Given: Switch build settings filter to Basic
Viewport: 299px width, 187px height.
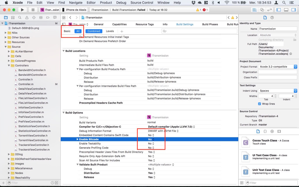Looking at the screenshot, I should [x=67, y=31].
